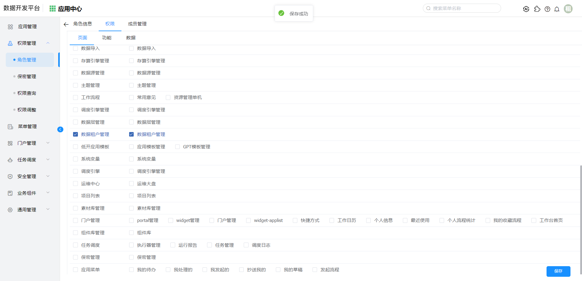Check the 运维大盘 checkbox
Image resolution: width=582 pixels, height=281 pixels.
(x=131, y=184)
